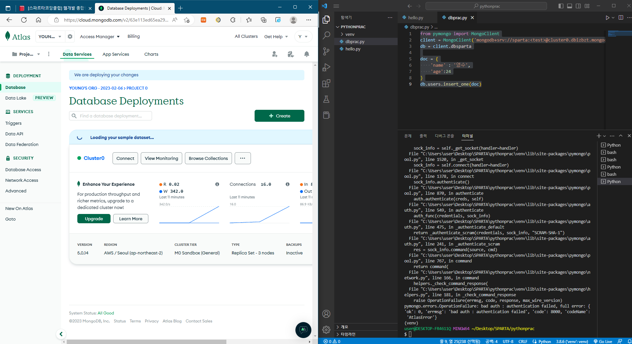
Task: Switch to 디버그 콘솔 panel tab
Action: pos(444,136)
